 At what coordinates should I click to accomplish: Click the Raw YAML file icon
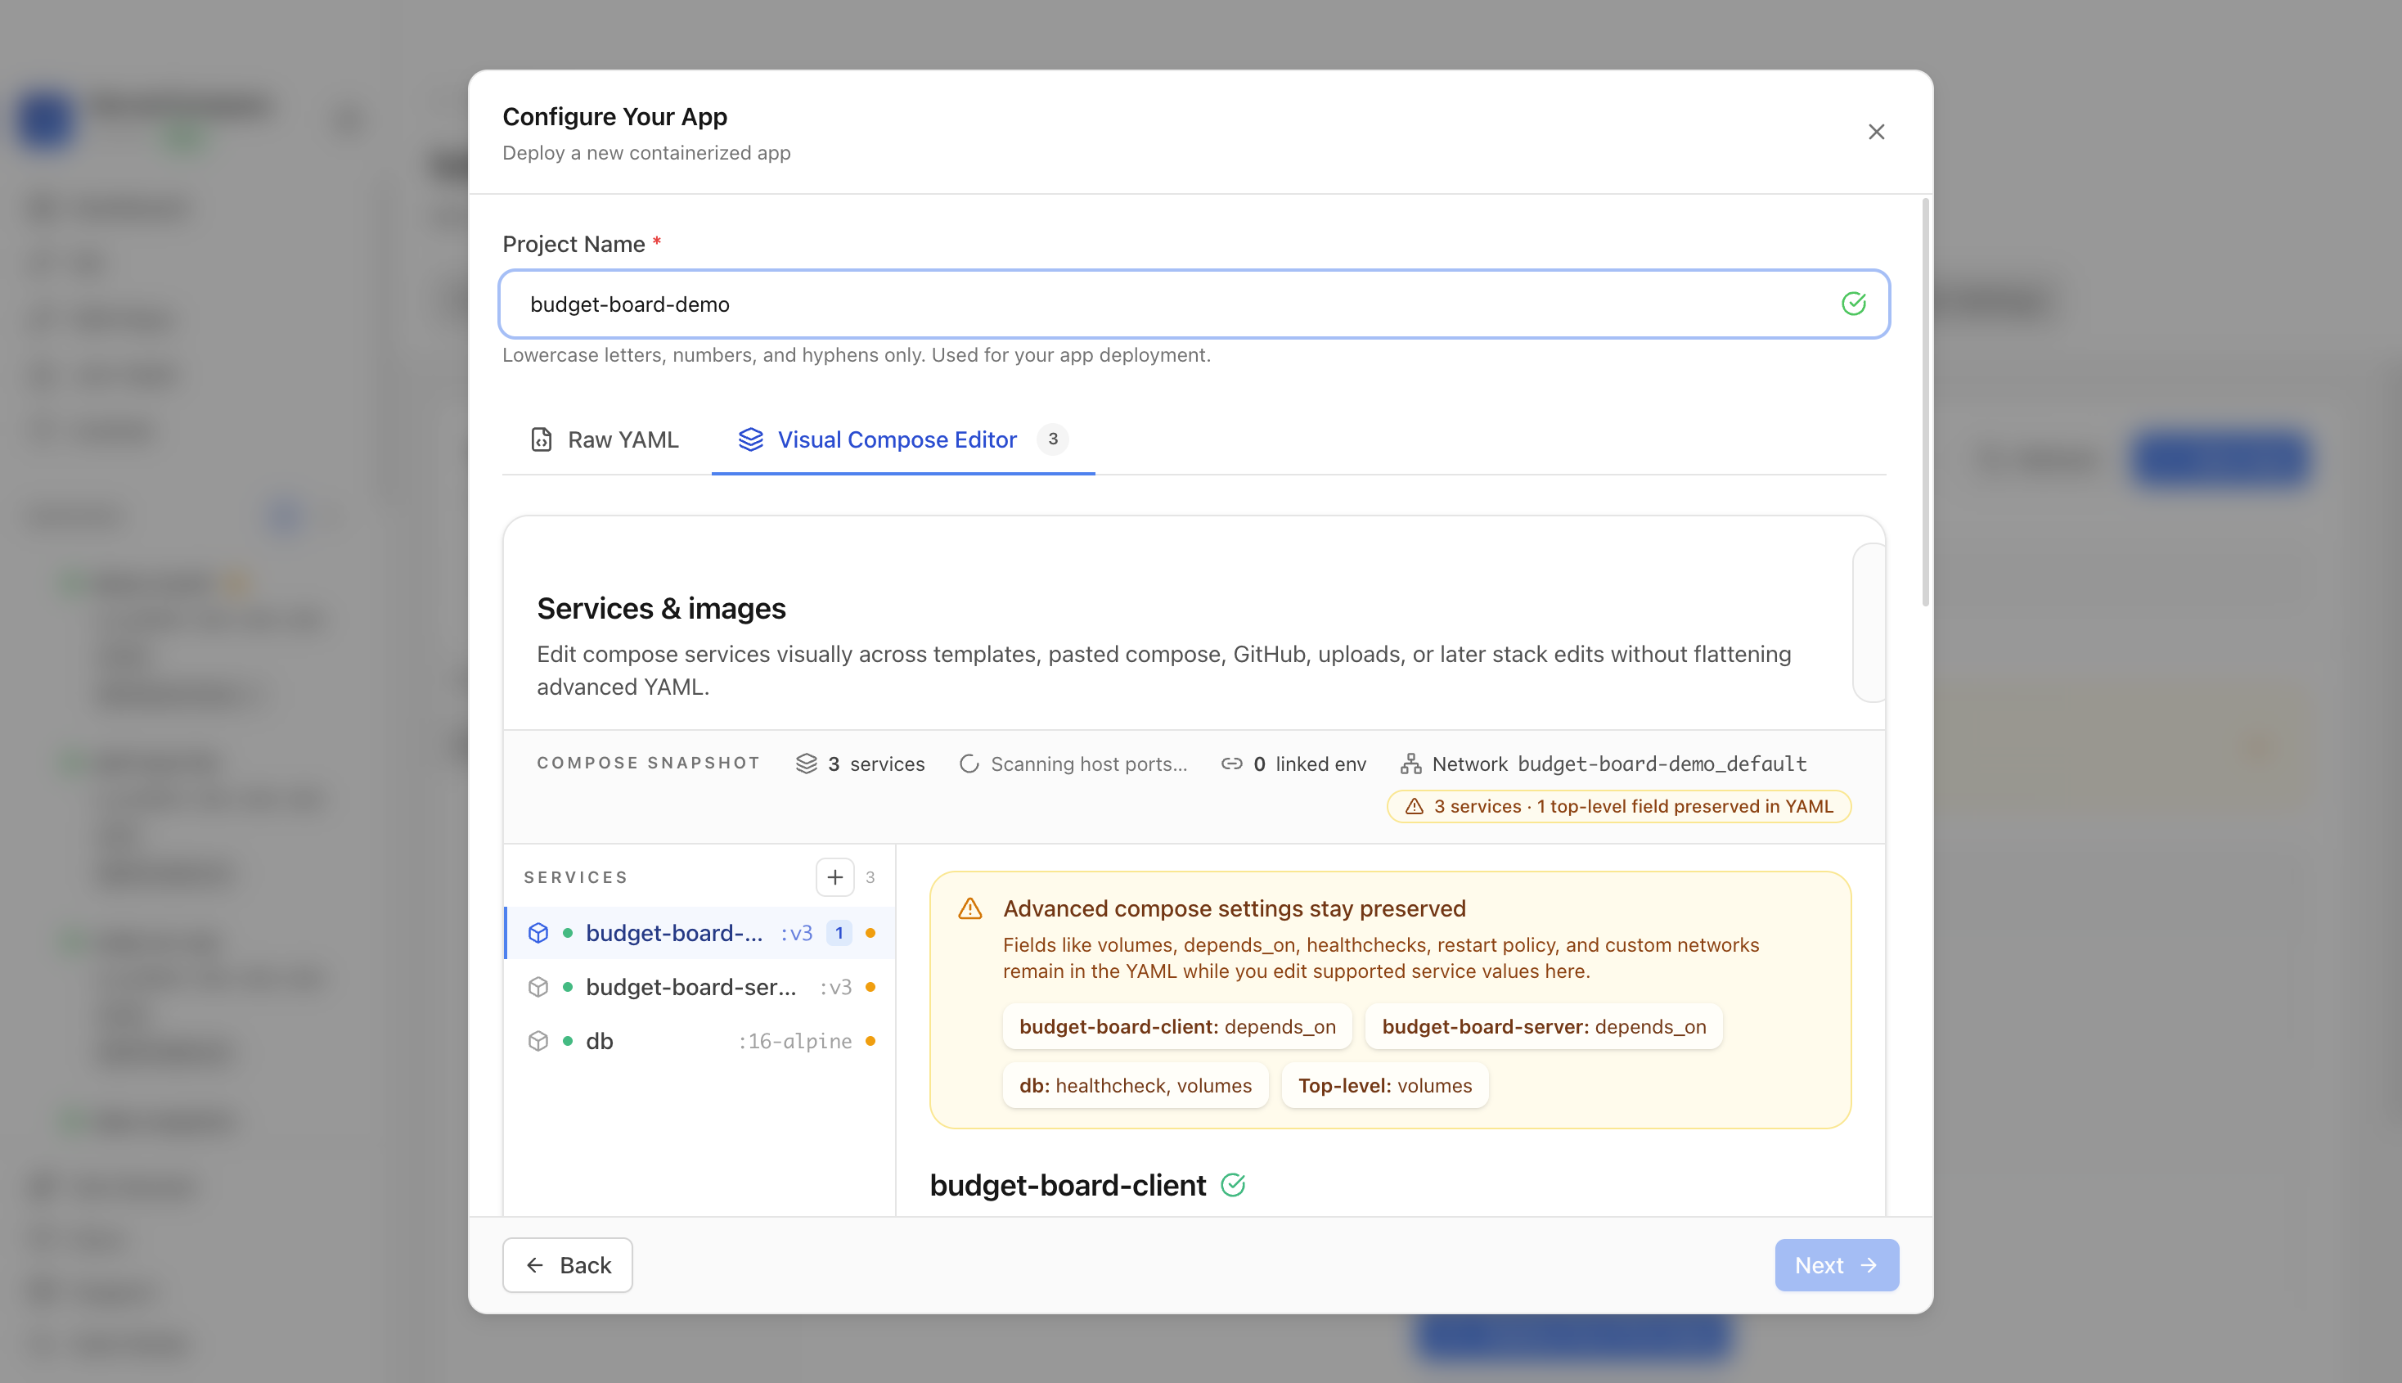point(541,439)
